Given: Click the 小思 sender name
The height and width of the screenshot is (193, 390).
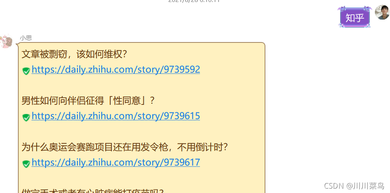Looking at the screenshot, I should click(26, 38).
